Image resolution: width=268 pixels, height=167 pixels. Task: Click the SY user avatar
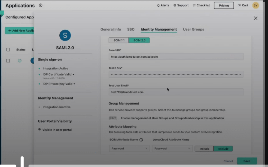pos(255,5)
